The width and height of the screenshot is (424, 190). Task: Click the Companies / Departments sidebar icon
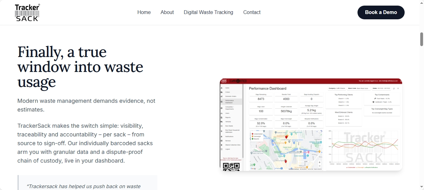(x=221, y=108)
